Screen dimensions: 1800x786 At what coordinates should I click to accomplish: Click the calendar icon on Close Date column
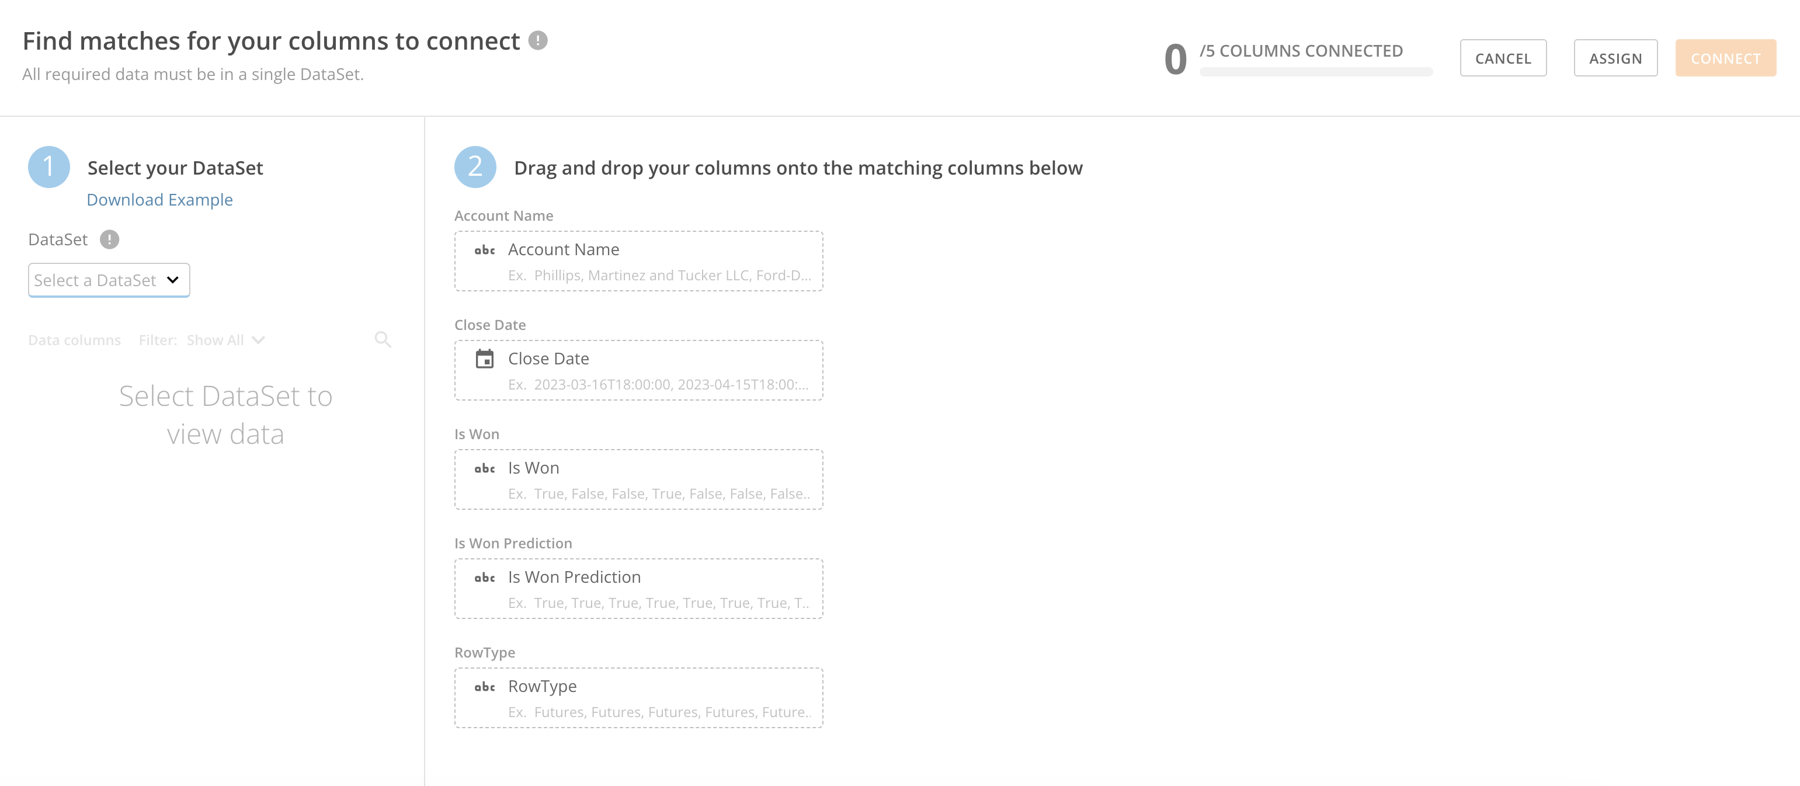pos(486,359)
